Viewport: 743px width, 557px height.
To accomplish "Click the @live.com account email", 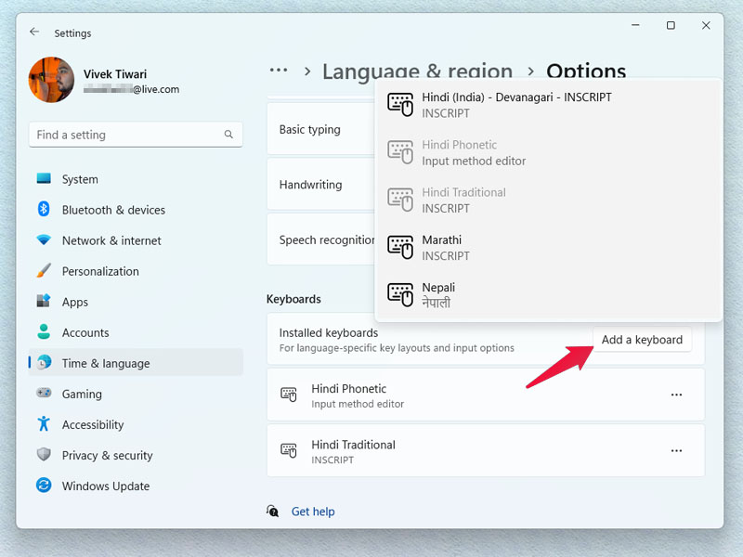I will [132, 89].
